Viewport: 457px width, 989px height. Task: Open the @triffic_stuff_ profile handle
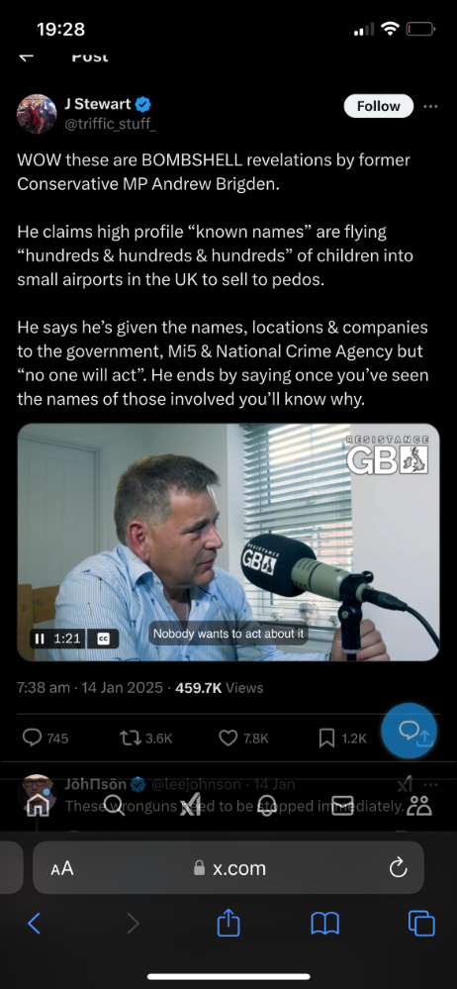point(111,123)
